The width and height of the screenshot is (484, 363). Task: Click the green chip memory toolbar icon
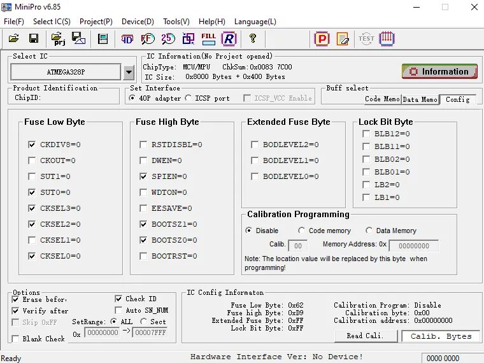tap(103, 39)
